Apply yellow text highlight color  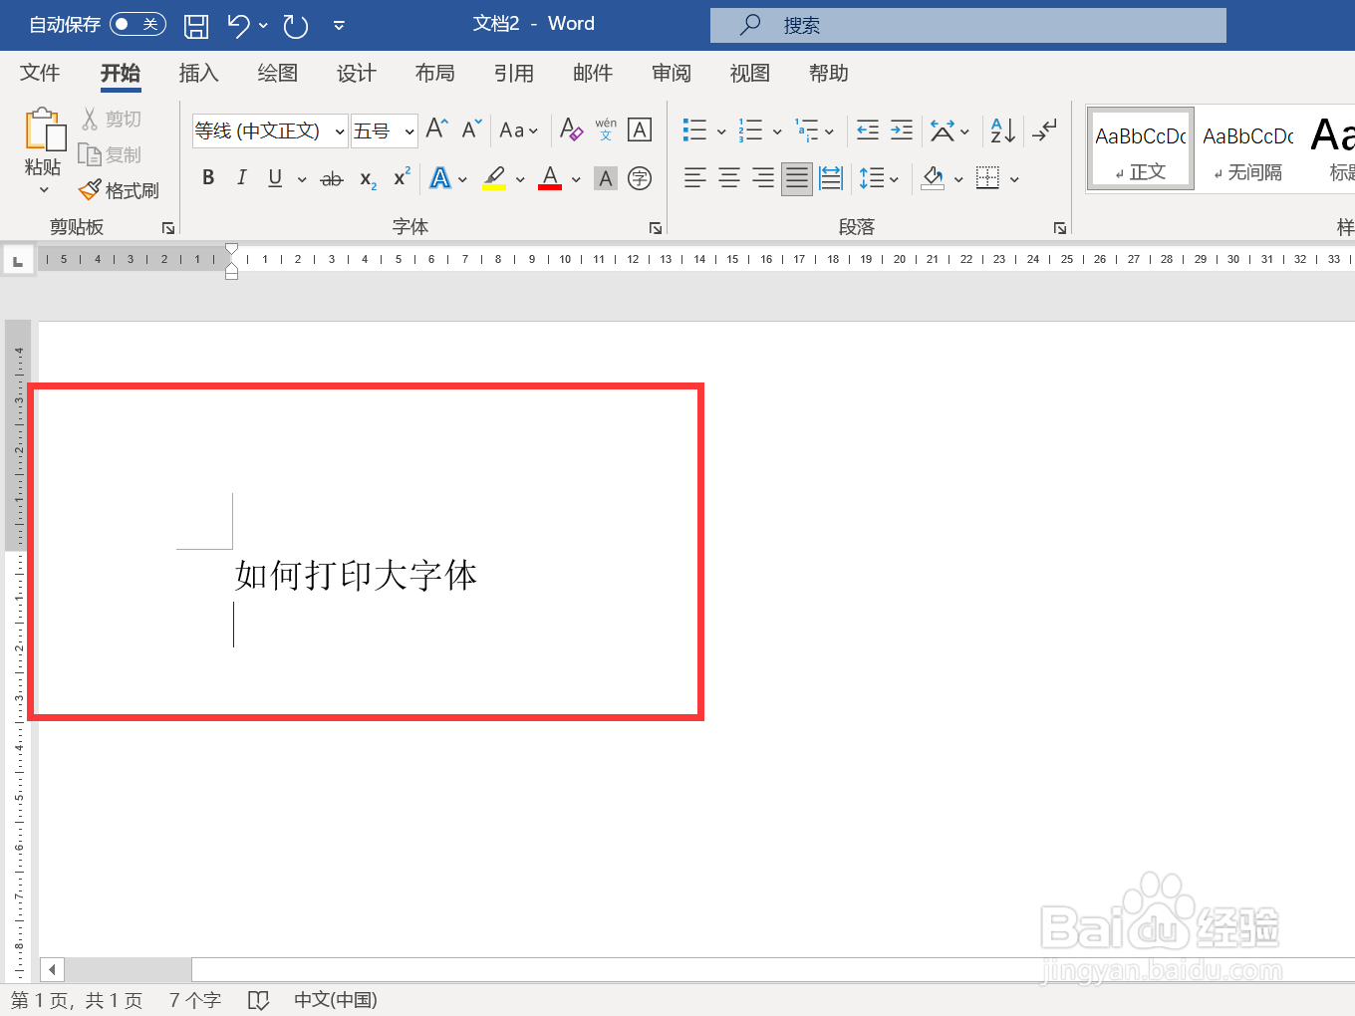[x=494, y=178]
